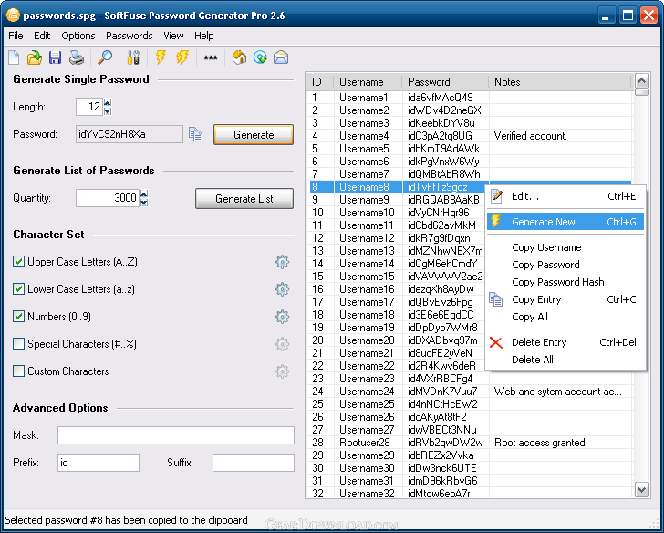Toggle Upper Case Letters checkbox

(18, 261)
